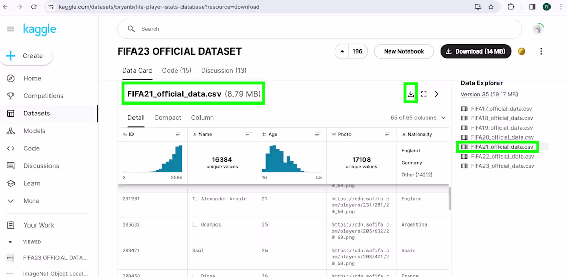Click the upvote arrow button
567x277 pixels.
(x=341, y=51)
